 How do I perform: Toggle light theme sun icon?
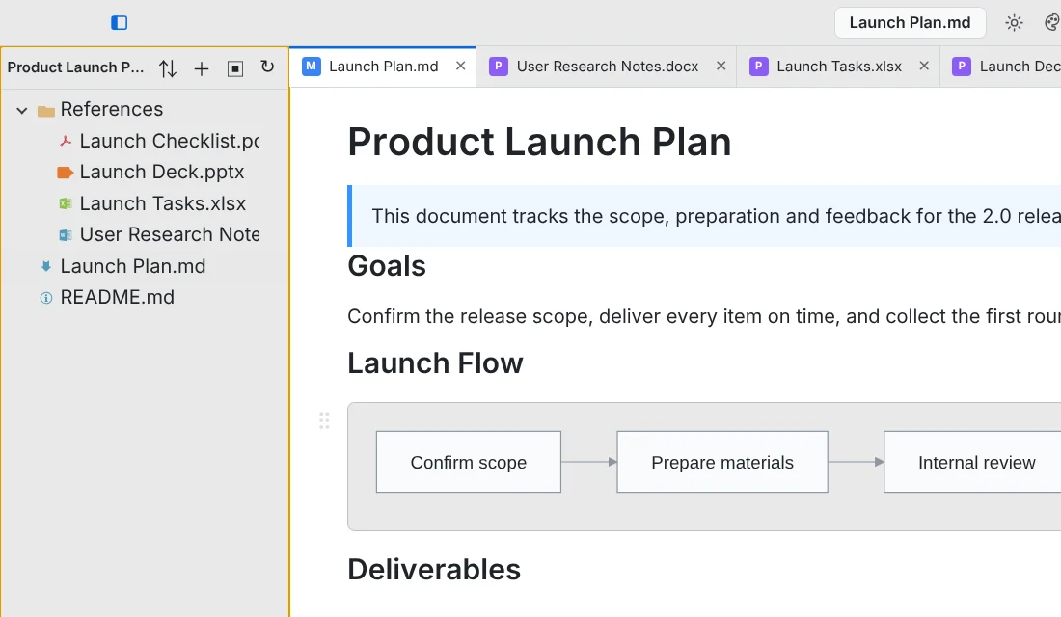[1014, 23]
